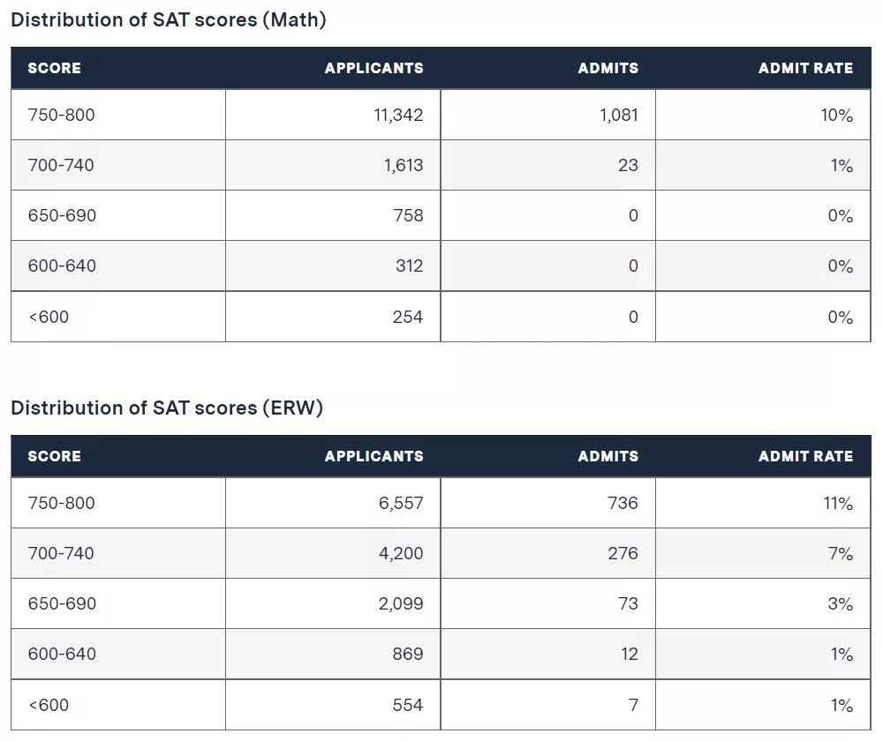Image resolution: width=883 pixels, height=741 pixels.
Task: Select the 736 admits cell
Action: 623,503
